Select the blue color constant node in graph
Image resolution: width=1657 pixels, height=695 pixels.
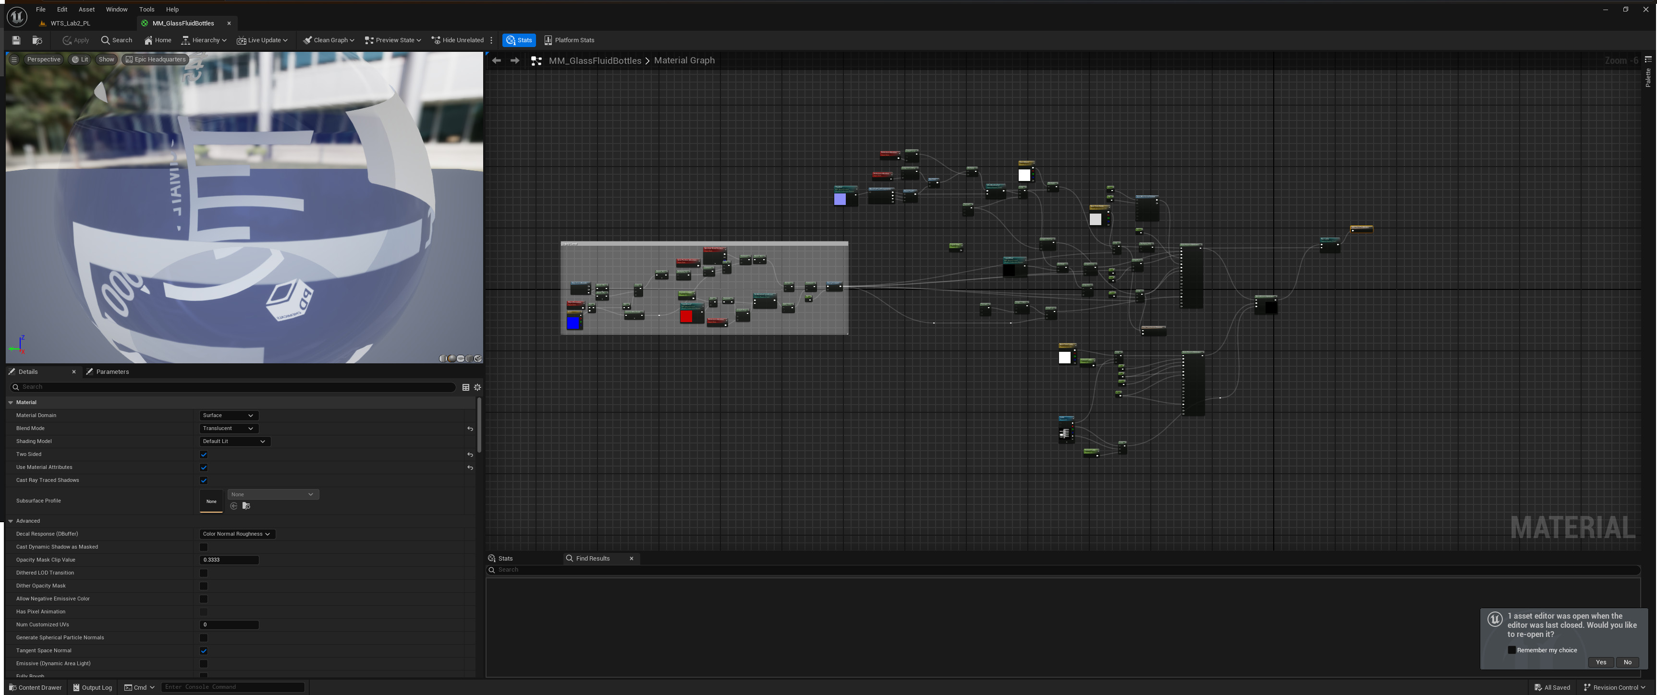(x=573, y=322)
